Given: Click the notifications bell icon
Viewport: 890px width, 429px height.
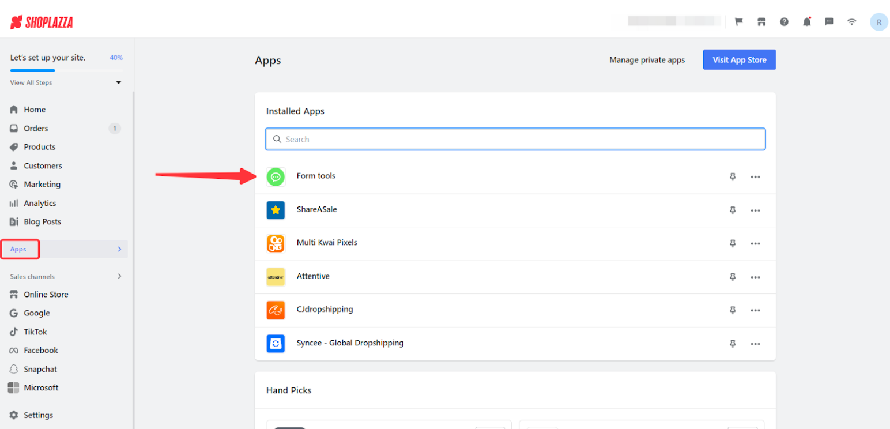Looking at the screenshot, I should tap(806, 22).
